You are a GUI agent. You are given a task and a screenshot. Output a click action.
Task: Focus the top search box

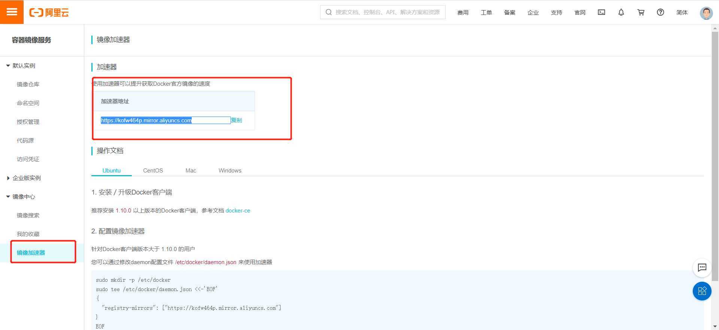click(x=383, y=12)
